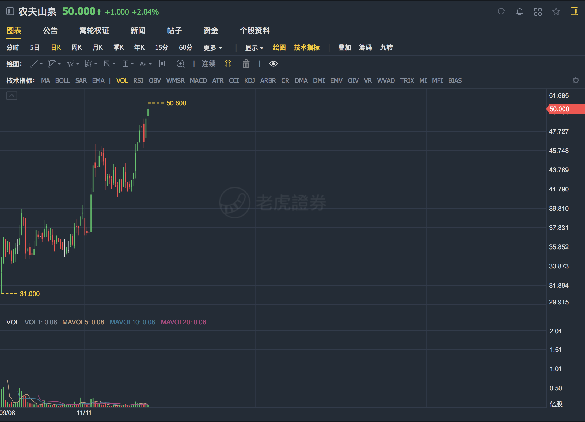Select 日K timeframe

point(56,48)
